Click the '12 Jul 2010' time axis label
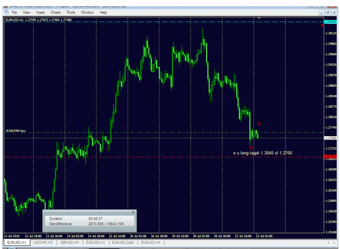Image resolution: width=340 pixels, height=249 pixels. tap(12, 236)
